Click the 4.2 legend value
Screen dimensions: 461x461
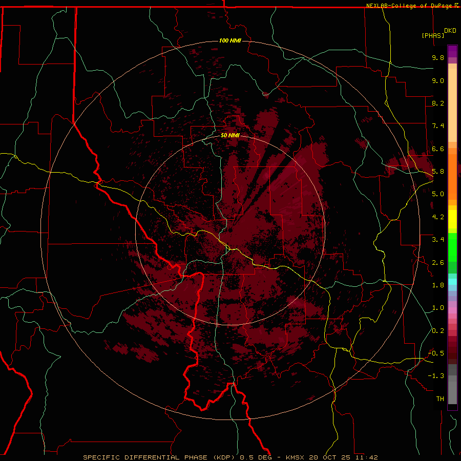(438, 217)
